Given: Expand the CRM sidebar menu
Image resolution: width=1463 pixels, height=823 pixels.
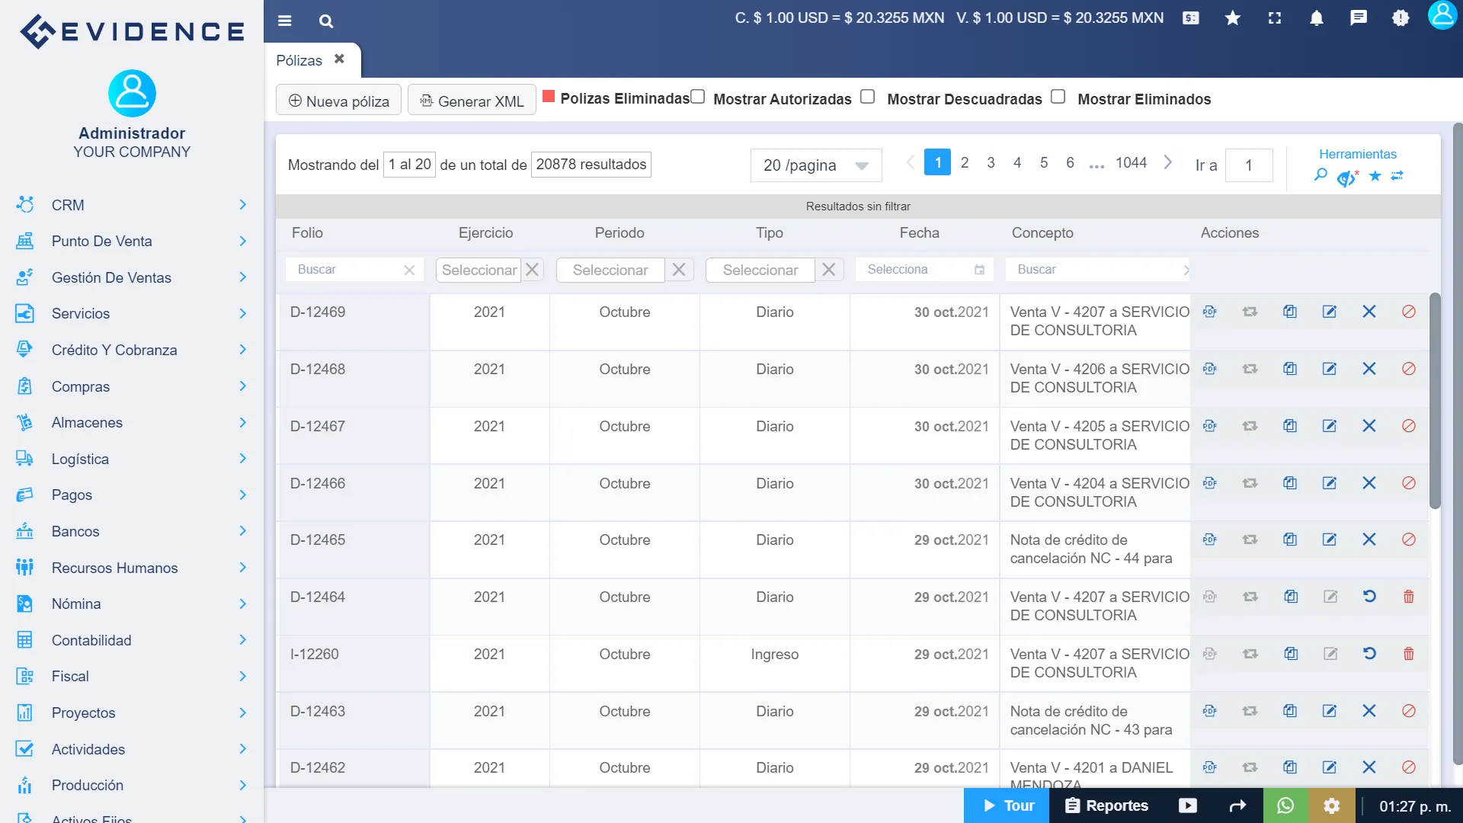Looking at the screenshot, I should click(x=133, y=205).
